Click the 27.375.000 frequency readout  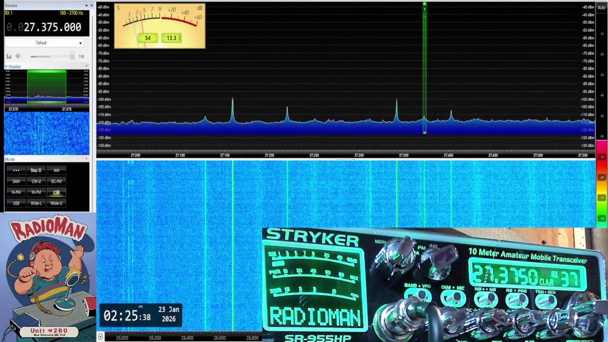pyautogui.click(x=52, y=28)
